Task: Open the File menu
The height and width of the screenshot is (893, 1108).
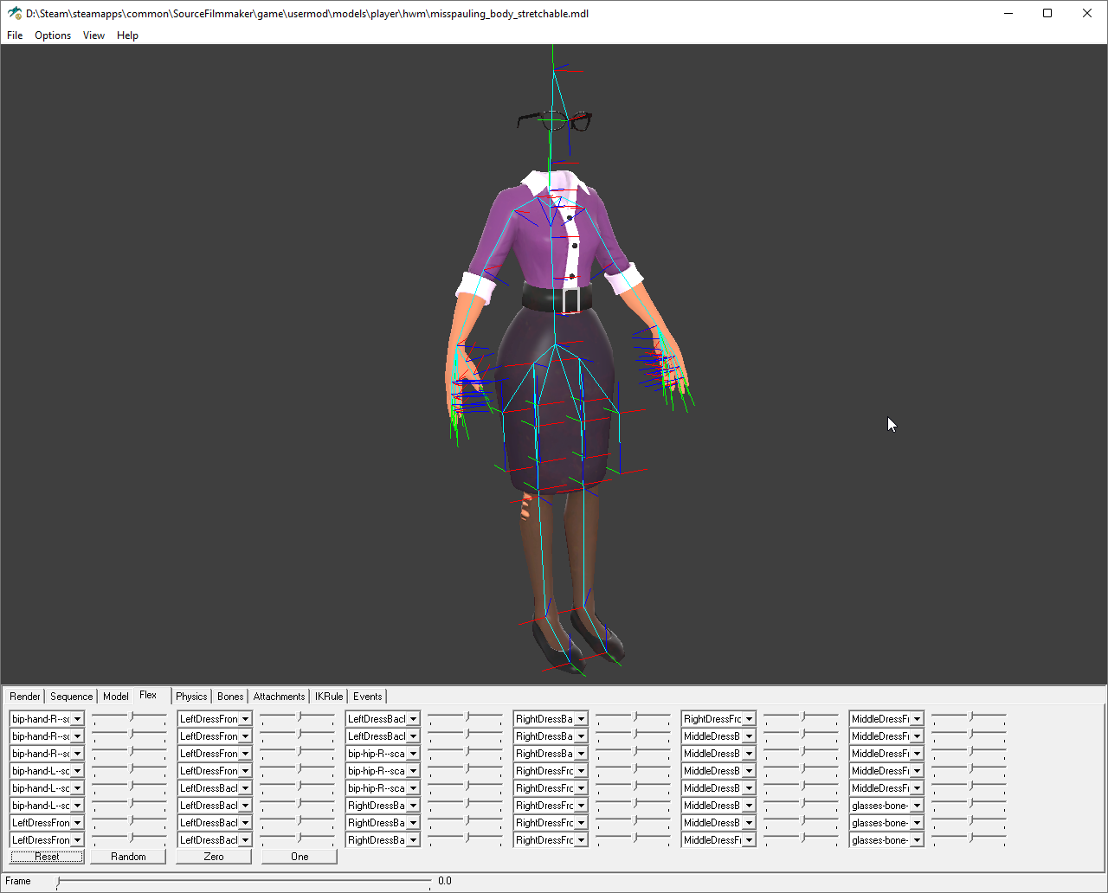Action: pos(15,35)
